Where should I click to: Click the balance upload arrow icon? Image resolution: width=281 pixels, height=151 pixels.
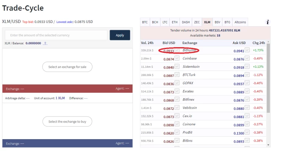[x=45, y=43]
